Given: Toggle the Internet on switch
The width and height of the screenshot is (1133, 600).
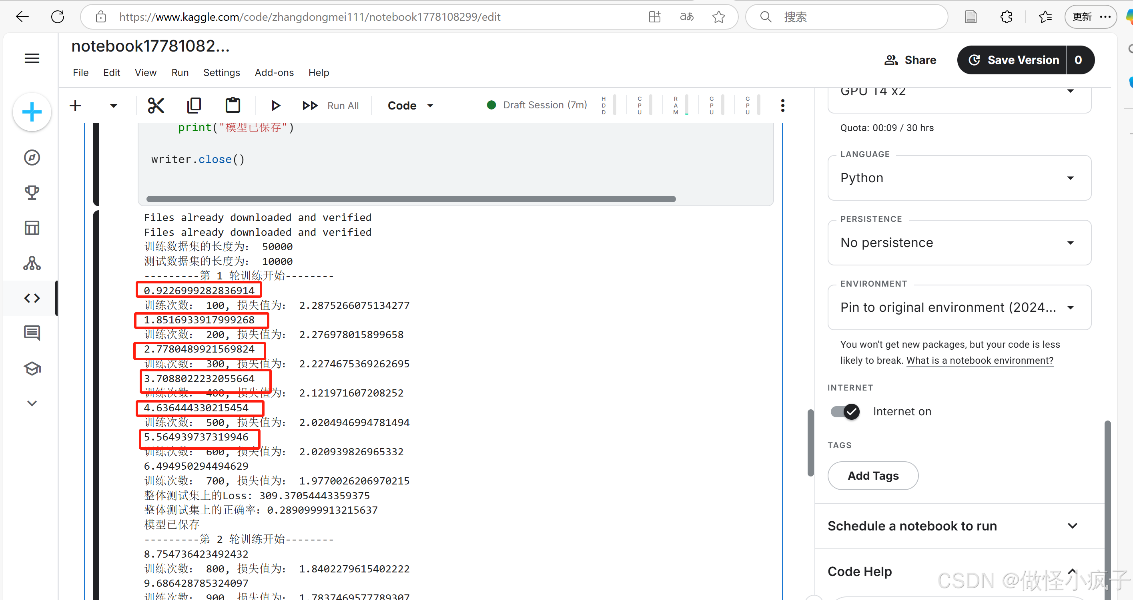Looking at the screenshot, I should (x=845, y=412).
